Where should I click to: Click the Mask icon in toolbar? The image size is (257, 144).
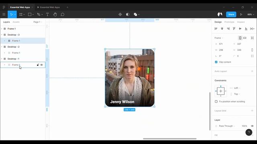tap(128, 14)
